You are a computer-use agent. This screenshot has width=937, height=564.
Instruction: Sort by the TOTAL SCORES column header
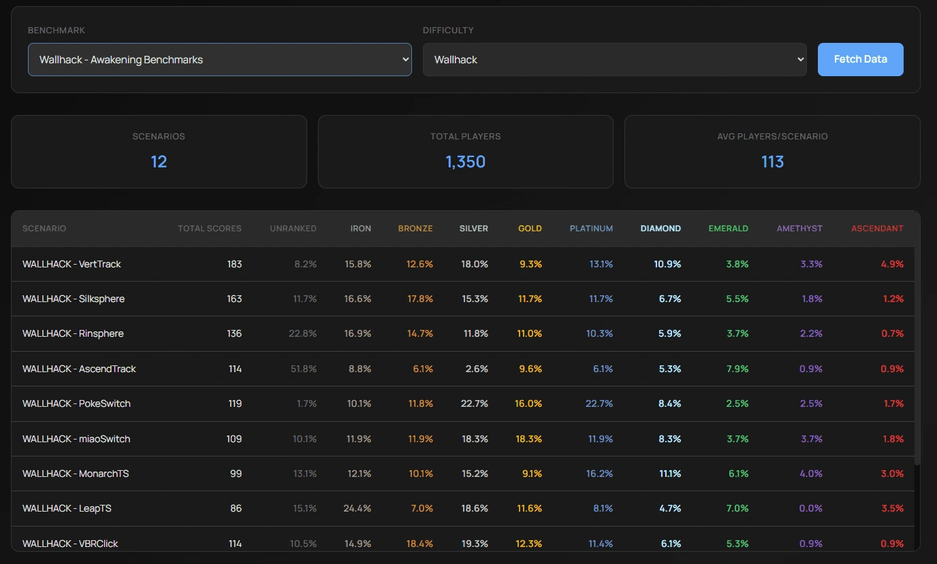pyautogui.click(x=209, y=228)
